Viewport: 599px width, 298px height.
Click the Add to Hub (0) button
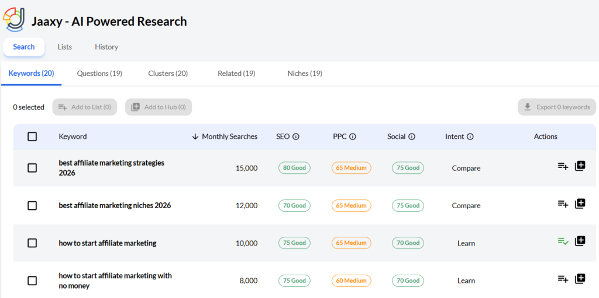coord(159,107)
